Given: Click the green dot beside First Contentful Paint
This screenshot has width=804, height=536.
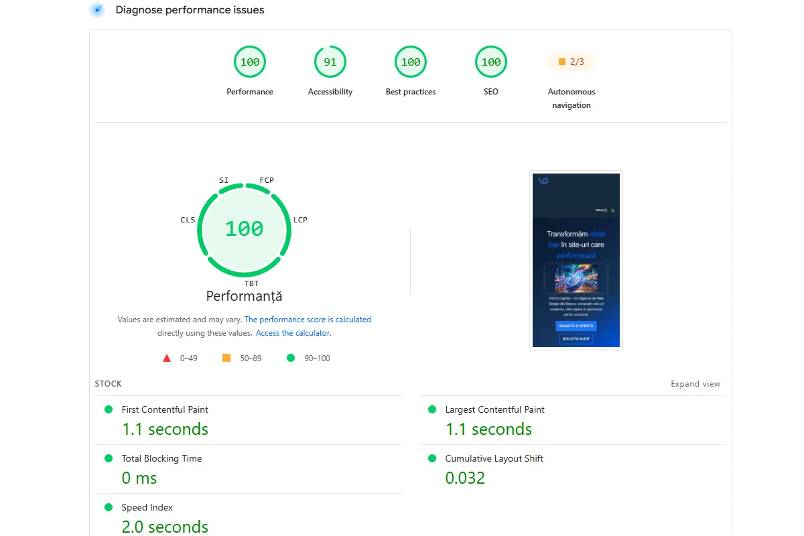Looking at the screenshot, I should 109,409.
